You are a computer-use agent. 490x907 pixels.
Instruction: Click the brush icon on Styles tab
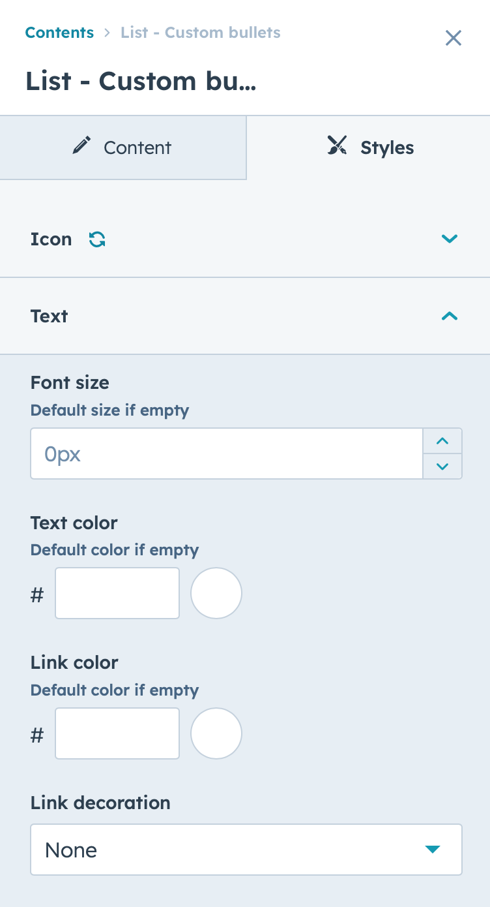click(337, 146)
